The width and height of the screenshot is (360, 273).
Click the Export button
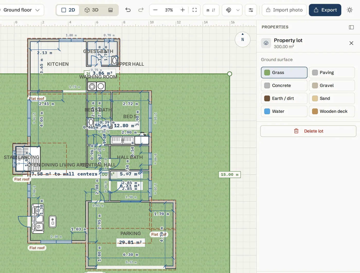pos(325,10)
